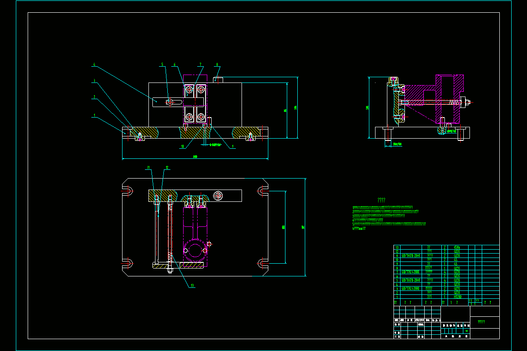Click the 65Mn material cell
This screenshot has height=351, width=527.
tap(457, 247)
